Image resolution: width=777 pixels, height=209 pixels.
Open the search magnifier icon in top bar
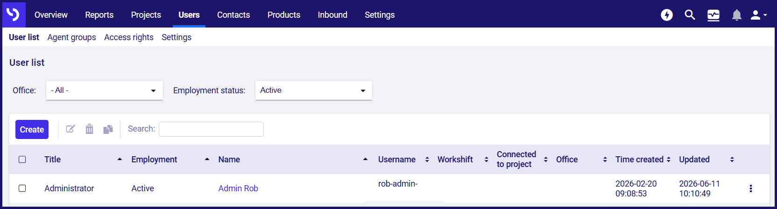pyautogui.click(x=690, y=15)
